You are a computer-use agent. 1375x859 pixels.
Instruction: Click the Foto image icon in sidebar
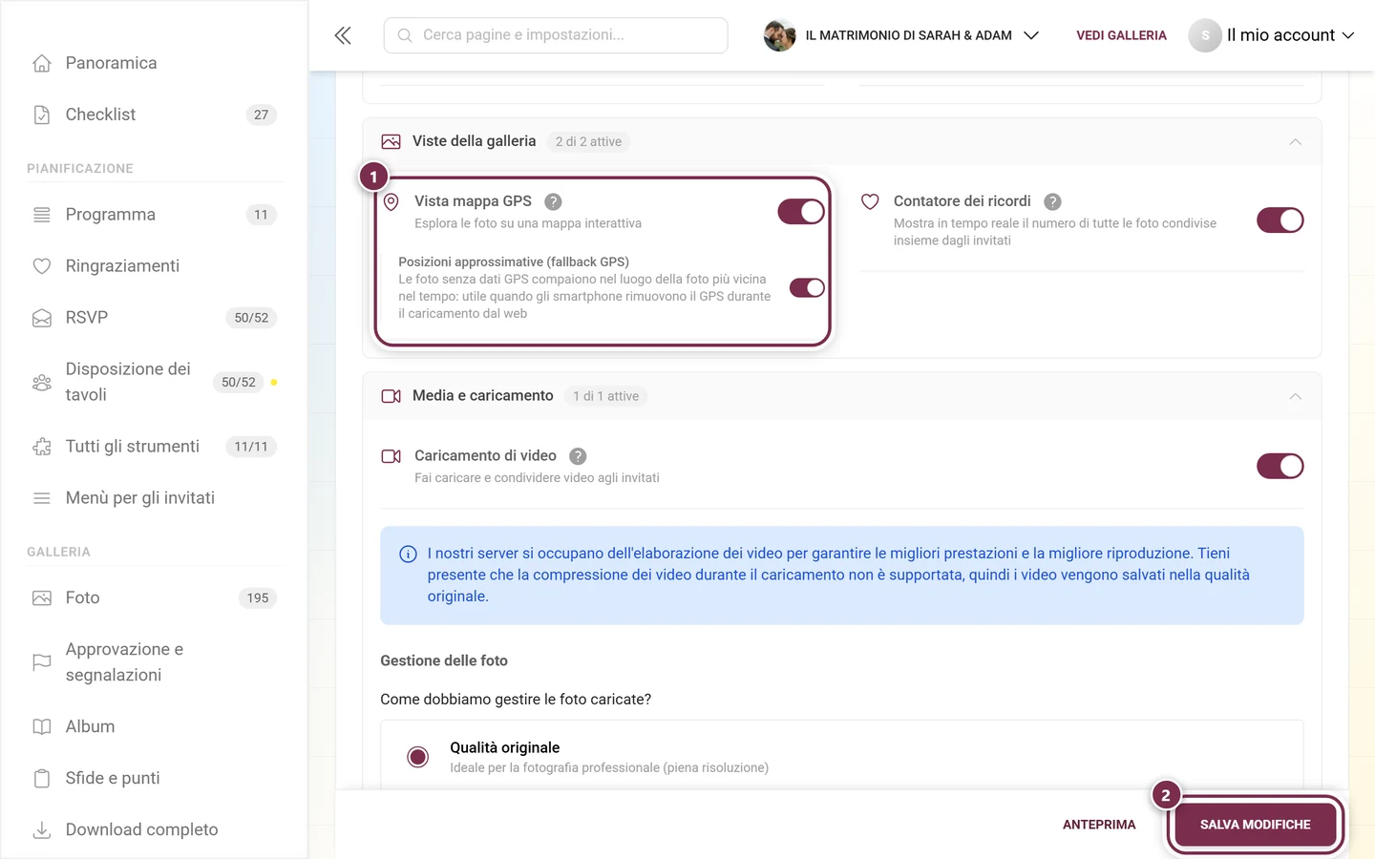tap(42, 598)
